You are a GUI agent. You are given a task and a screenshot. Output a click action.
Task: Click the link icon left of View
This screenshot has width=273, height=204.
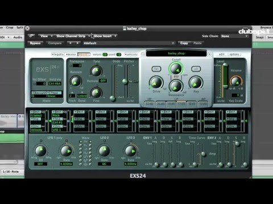[x=31, y=36]
